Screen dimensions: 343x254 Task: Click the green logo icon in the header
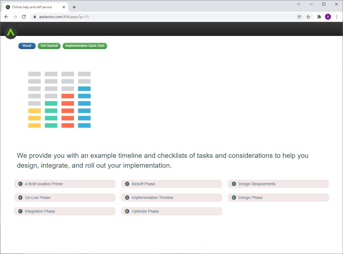point(11,33)
